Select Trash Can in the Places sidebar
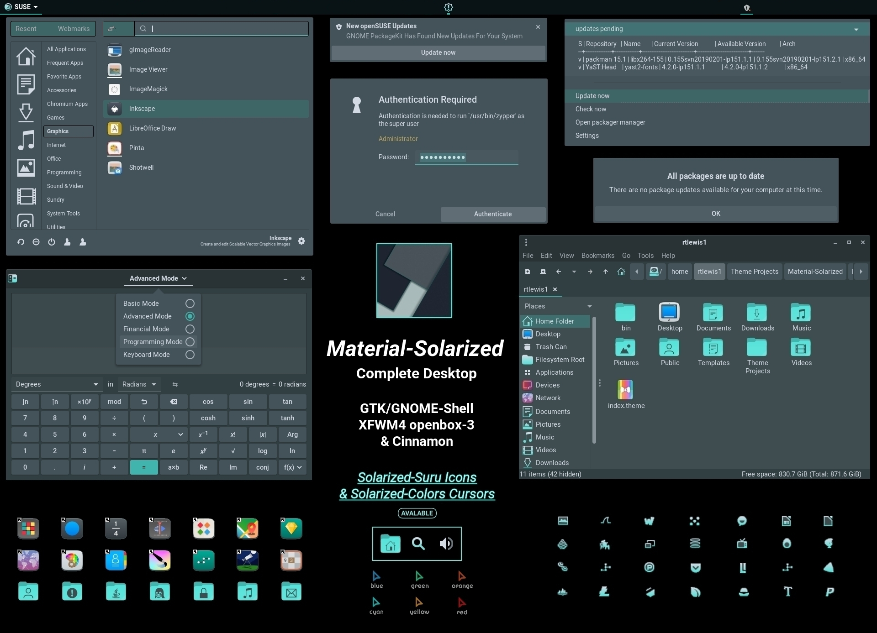Screen dimensions: 877x633 click(551, 347)
